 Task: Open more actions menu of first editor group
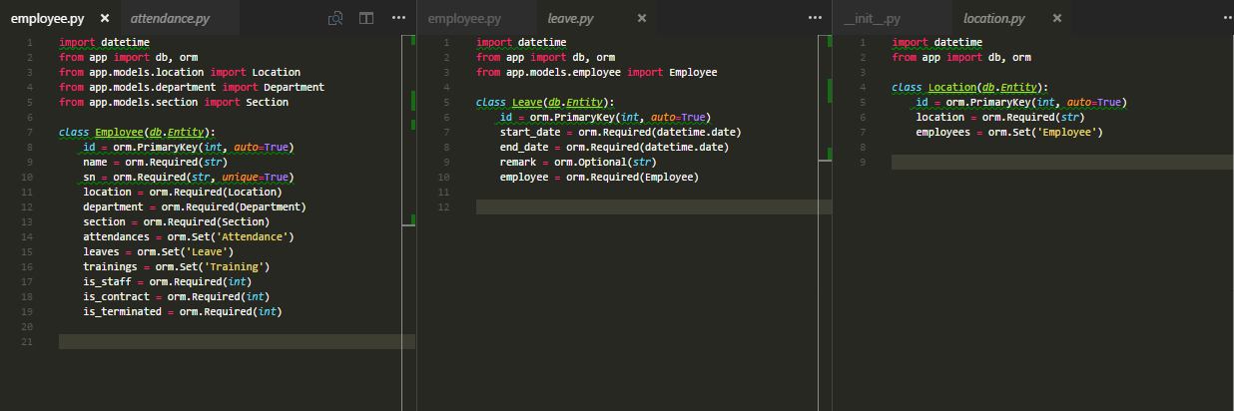coord(398,18)
